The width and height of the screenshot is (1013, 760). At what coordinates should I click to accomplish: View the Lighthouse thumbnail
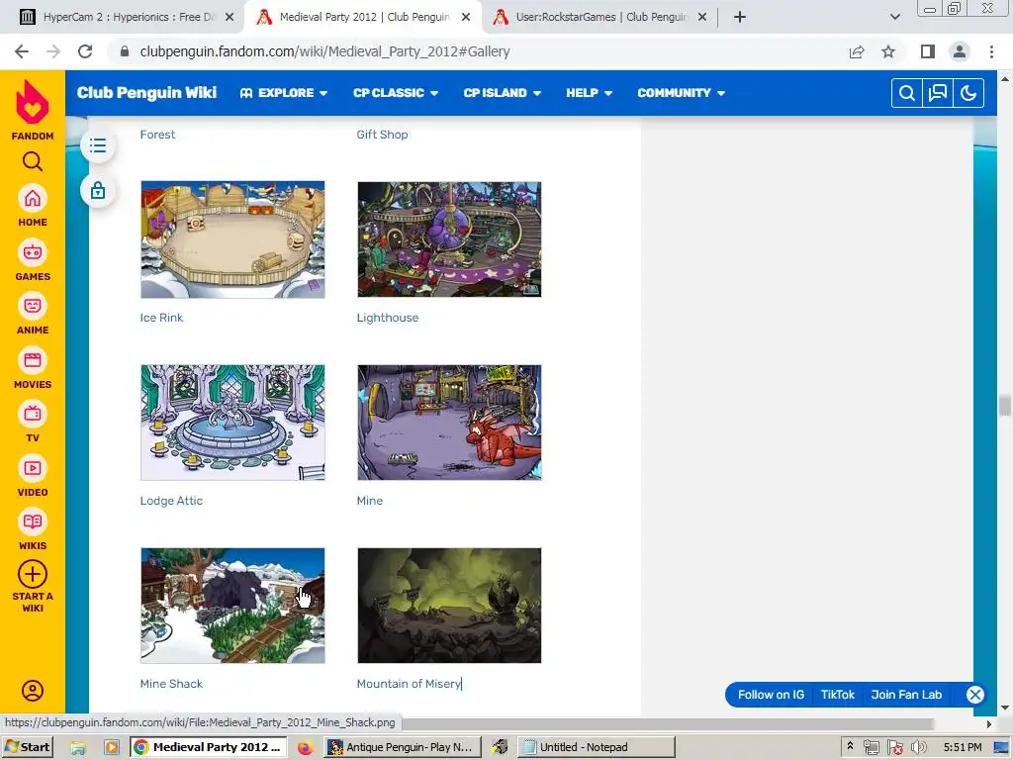click(449, 239)
